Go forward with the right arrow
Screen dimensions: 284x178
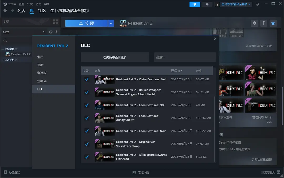pos(12,11)
